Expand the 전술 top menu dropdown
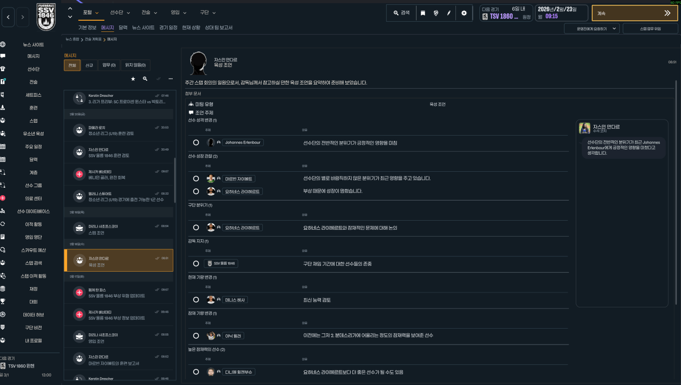 point(150,12)
